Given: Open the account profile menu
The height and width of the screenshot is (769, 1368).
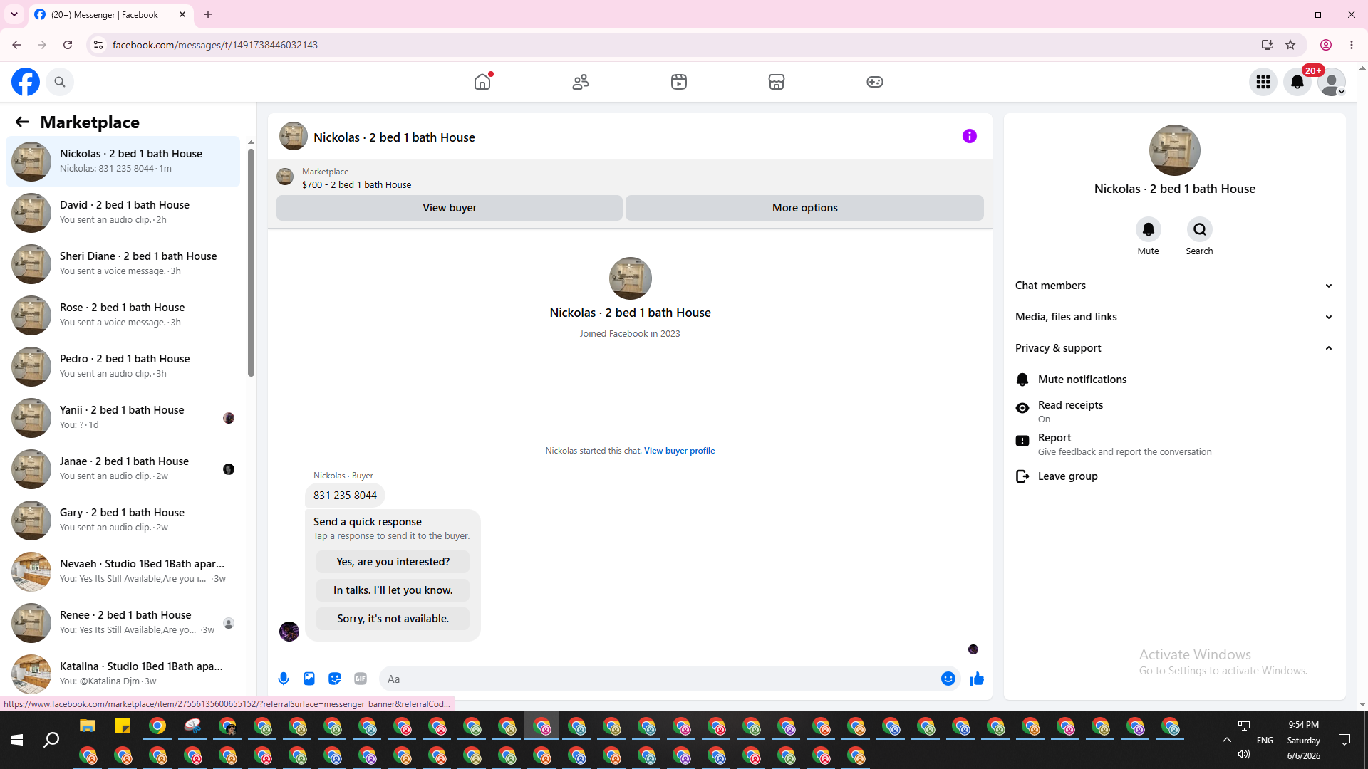Looking at the screenshot, I should pyautogui.click(x=1332, y=82).
